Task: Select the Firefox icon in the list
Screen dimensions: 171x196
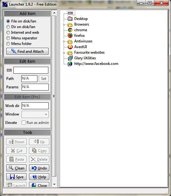Action: [70, 36]
